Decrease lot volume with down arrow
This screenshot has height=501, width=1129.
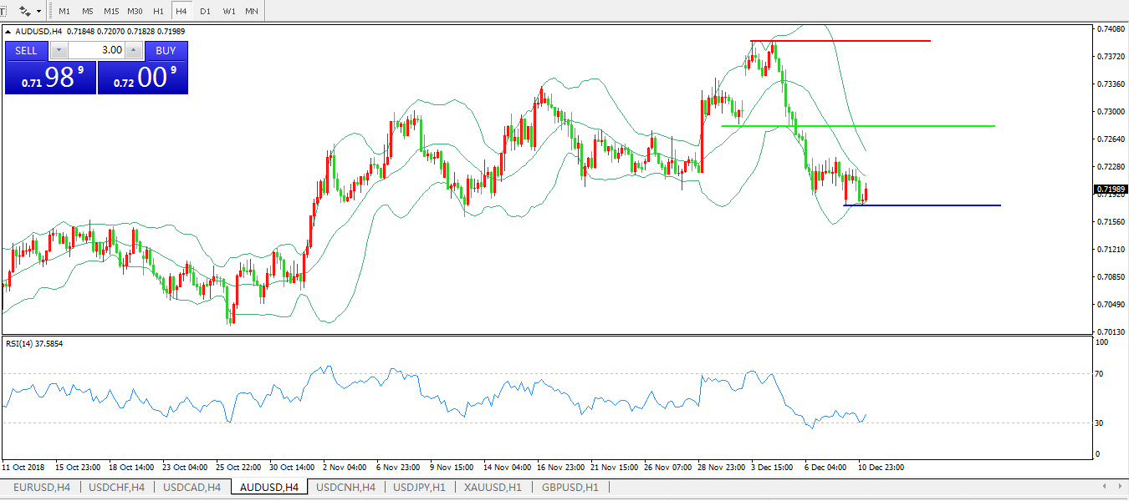tap(59, 50)
